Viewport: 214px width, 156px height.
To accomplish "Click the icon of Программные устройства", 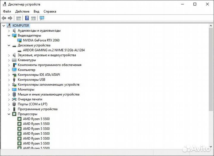I will (x=14, y=109).
